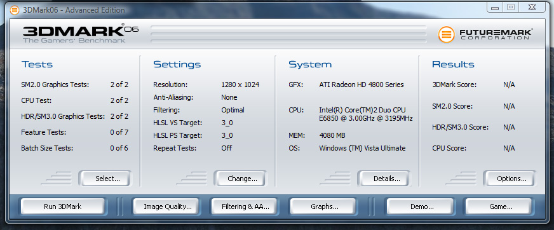Click the System section heading
Screen dimensions: 554x230
coord(310,64)
